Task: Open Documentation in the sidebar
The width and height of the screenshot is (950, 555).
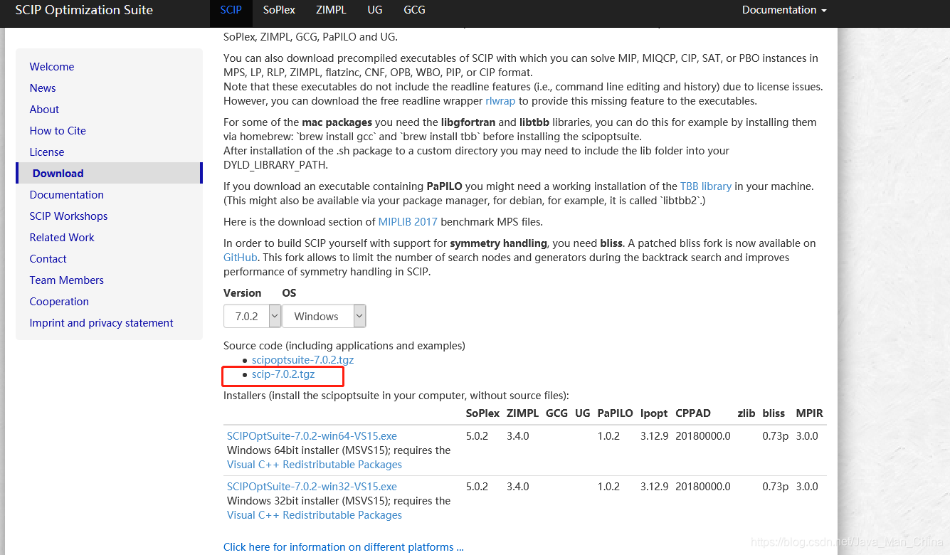Action: point(67,195)
